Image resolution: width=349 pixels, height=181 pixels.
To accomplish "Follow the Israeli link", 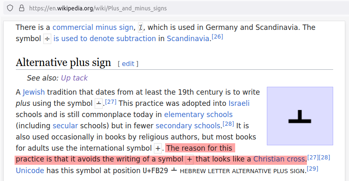I will click(239, 103).
